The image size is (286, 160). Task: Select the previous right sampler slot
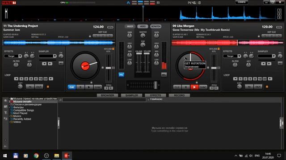263,64
